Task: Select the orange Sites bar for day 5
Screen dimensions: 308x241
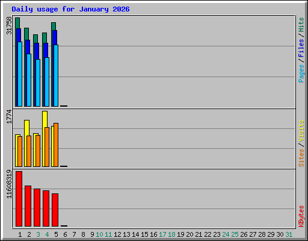Action: tap(56, 145)
